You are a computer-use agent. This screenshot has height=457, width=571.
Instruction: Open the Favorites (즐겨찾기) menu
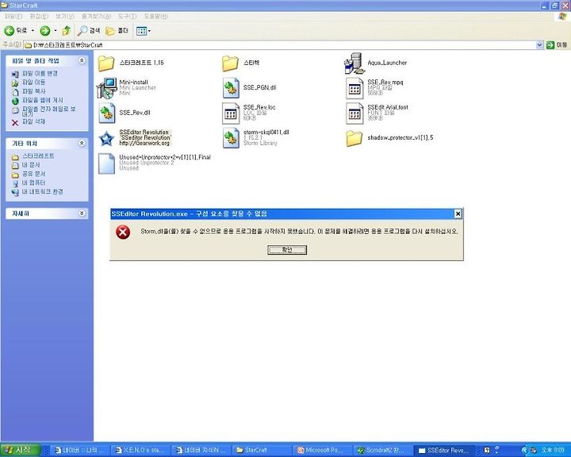96,17
